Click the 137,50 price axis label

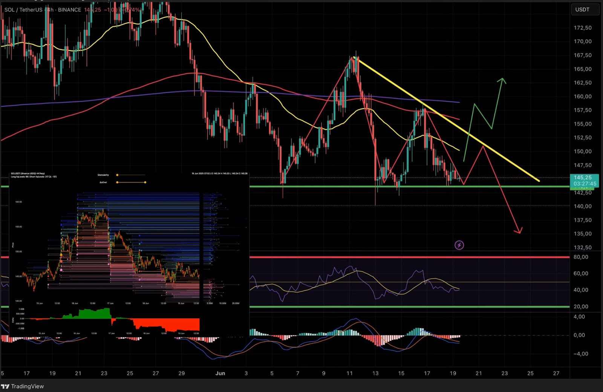pyautogui.click(x=583, y=220)
